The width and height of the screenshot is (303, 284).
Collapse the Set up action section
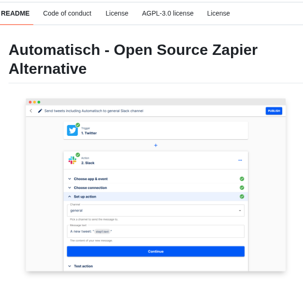(156, 196)
